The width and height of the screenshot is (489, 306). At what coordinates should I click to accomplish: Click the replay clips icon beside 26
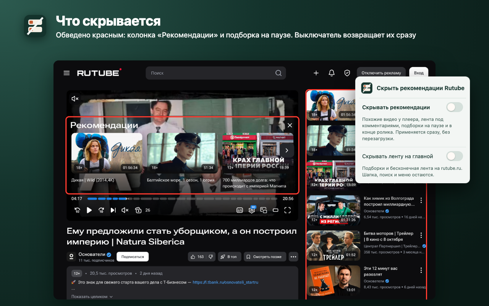point(138,210)
